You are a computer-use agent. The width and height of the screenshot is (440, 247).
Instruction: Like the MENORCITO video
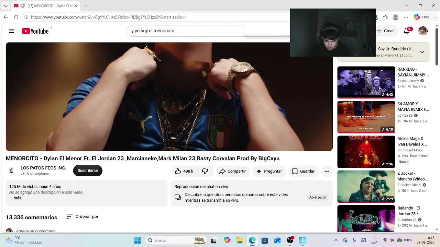pos(184,171)
